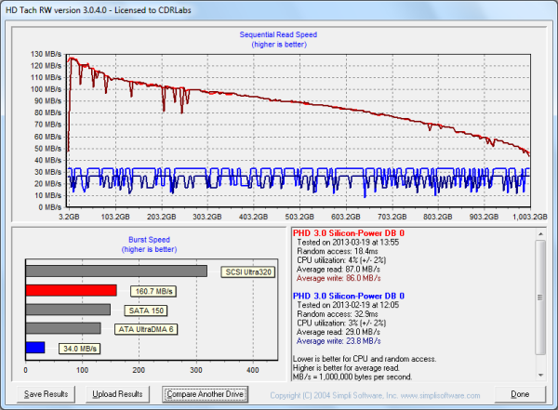Open Compare Another Drive
558x410 pixels.
(x=204, y=394)
